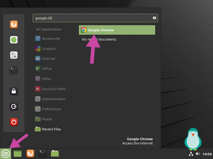Select the All Applications category
The width and height of the screenshot is (213, 159).
[49, 29]
